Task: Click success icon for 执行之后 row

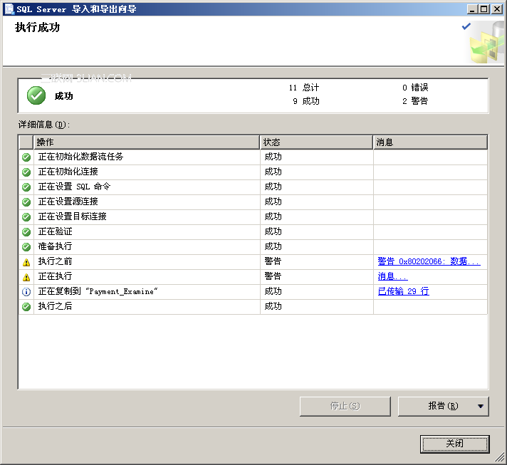Action: click(26, 306)
